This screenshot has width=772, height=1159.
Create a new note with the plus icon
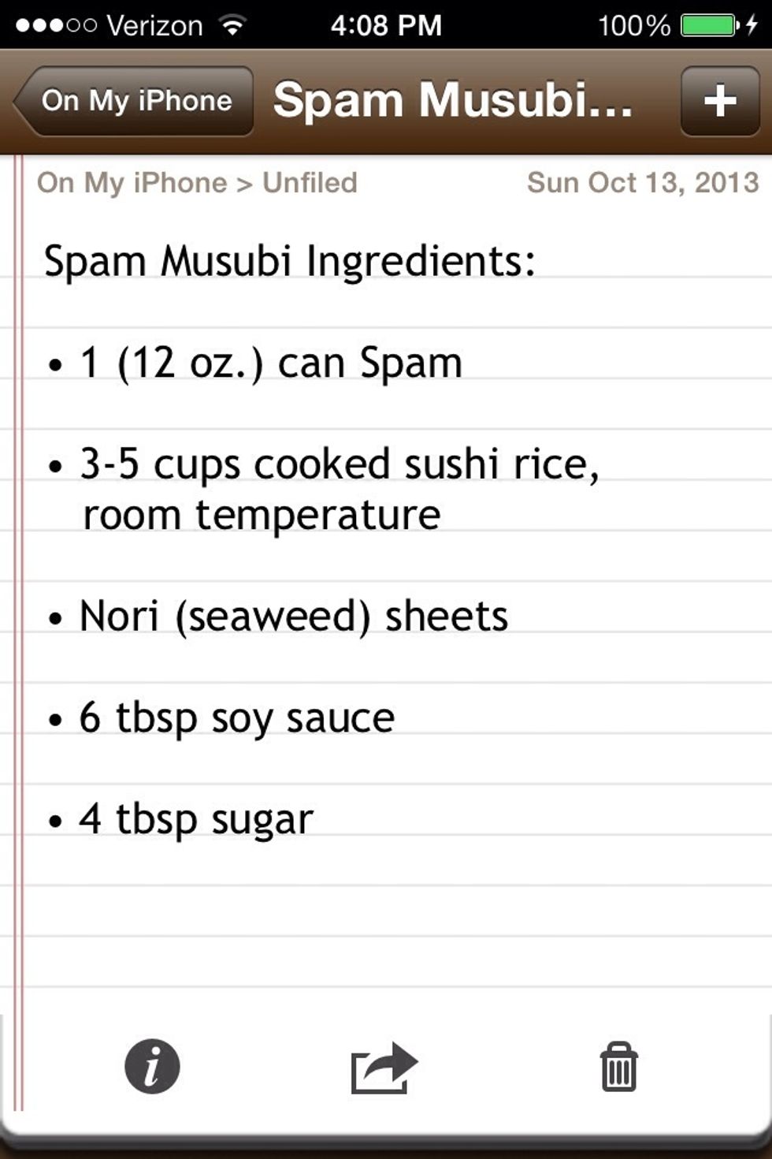[718, 99]
